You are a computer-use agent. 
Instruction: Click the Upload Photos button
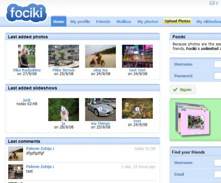coord(177,21)
